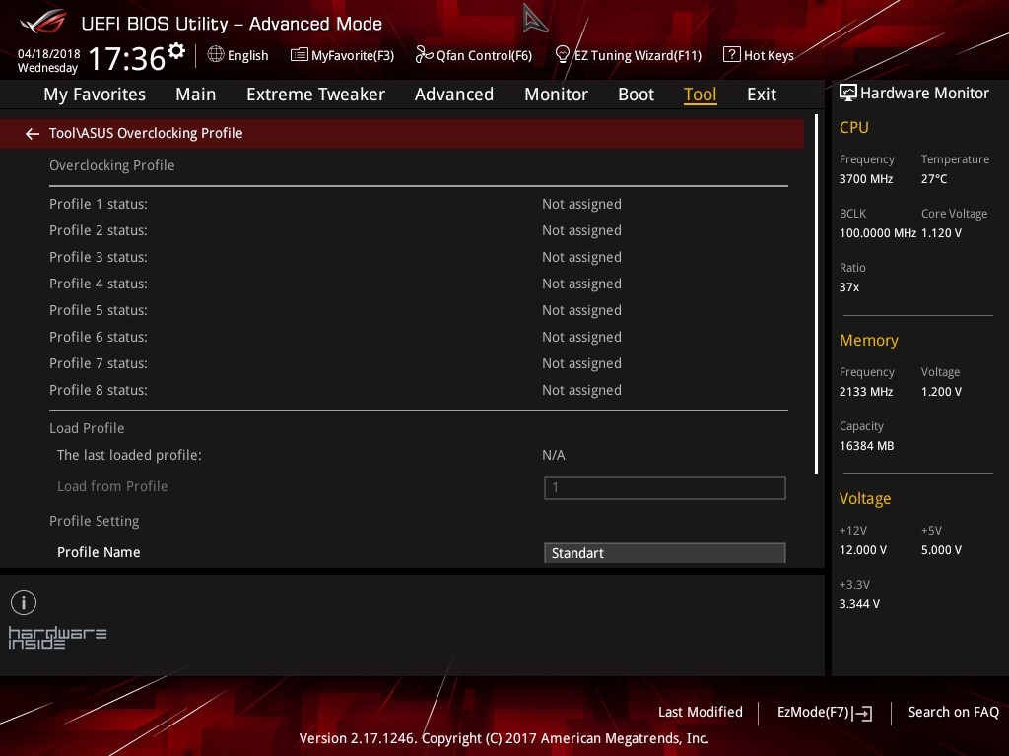Open the Extreme Tweaker tab
Viewport: 1009px width, 756px height.
[x=315, y=94]
